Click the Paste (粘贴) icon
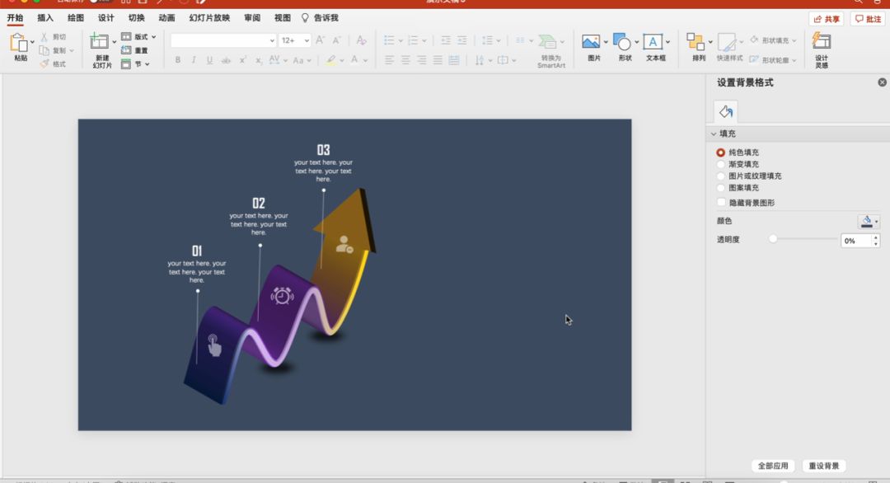This screenshot has width=890, height=483. [x=19, y=43]
